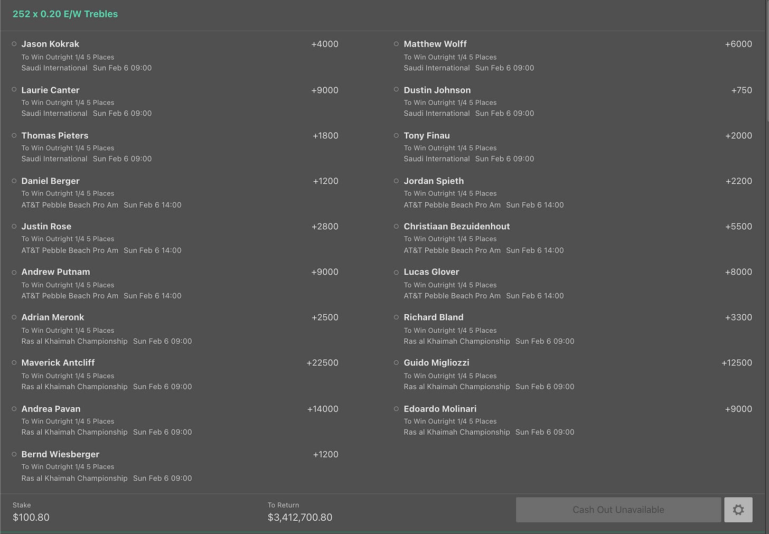This screenshot has width=769, height=534.
Task: Click the $3,412,700.80 To Return amount
Action: pos(300,517)
